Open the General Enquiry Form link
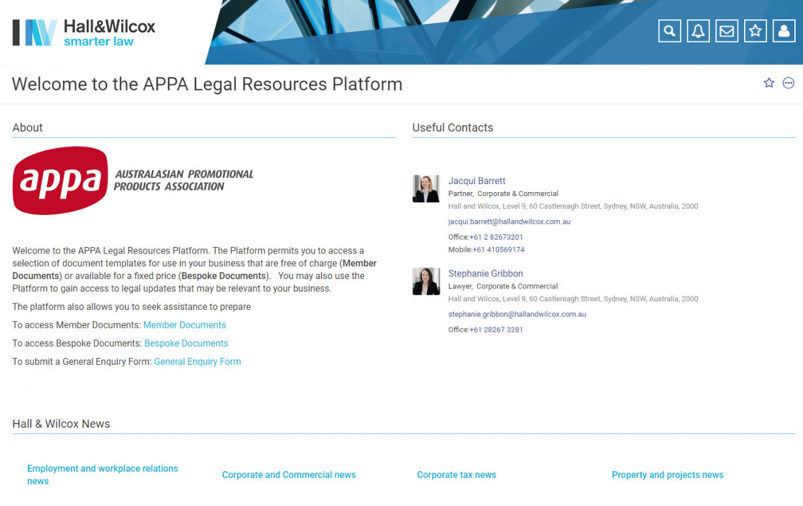 197,361
